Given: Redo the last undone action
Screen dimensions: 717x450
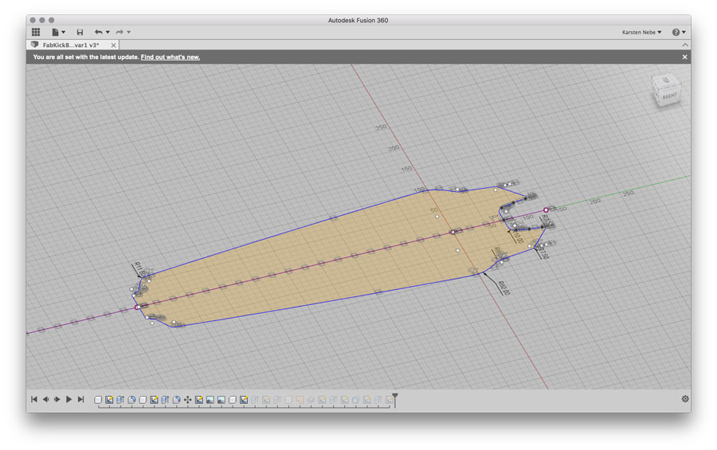Looking at the screenshot, I should pyautogui.click(x=119, y=32).
